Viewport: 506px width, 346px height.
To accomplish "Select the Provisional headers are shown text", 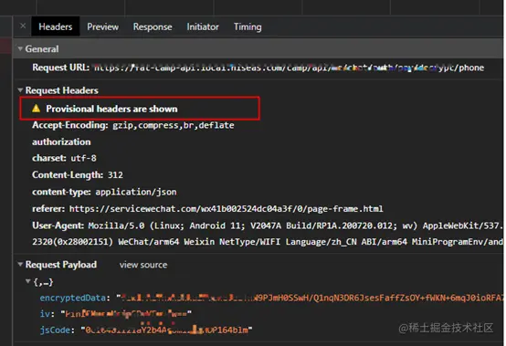I will pos(111,109).
